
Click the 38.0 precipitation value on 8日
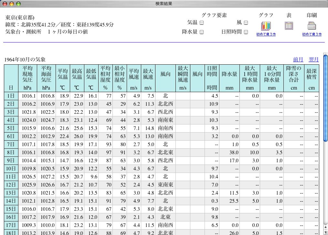pos(234,153)
